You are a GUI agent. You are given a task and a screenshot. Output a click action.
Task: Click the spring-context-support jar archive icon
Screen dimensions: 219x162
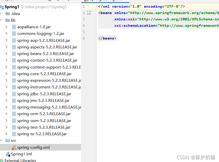coord(14,67)
